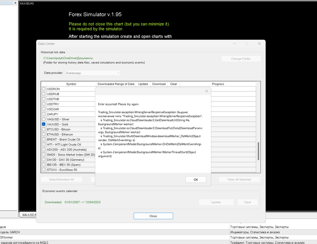Check the ETHUSD - Etherum checkbox

click(43, 134)
